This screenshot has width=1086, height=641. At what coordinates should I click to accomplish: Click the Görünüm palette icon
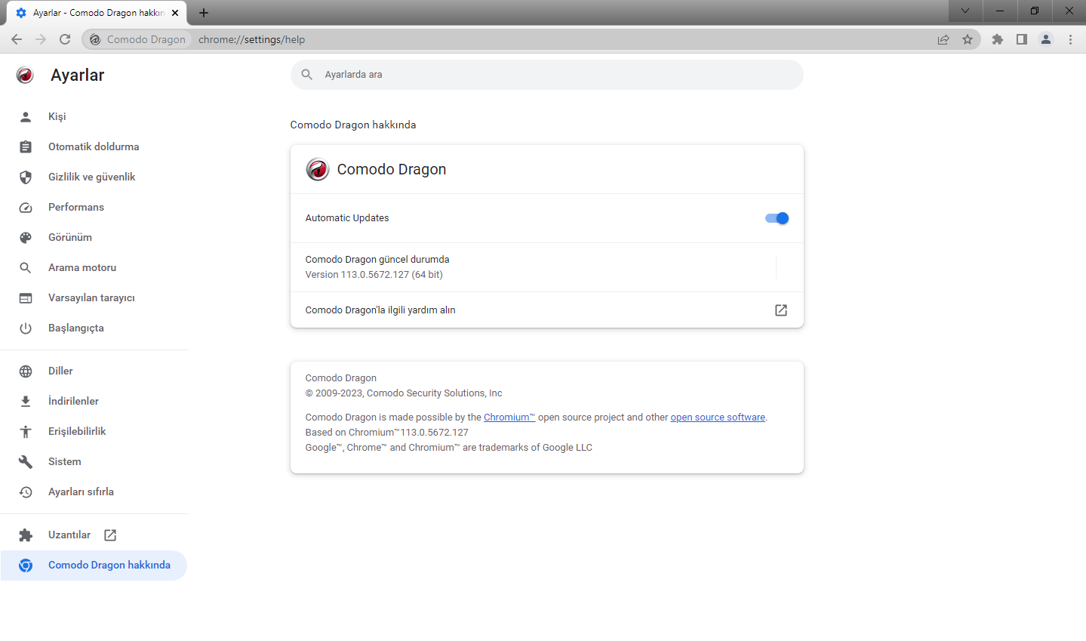26,237
